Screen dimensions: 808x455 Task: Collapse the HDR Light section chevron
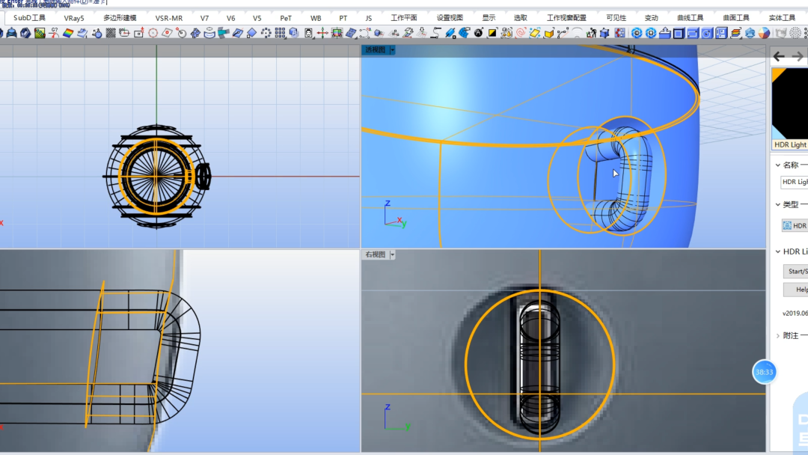[778, 251]
